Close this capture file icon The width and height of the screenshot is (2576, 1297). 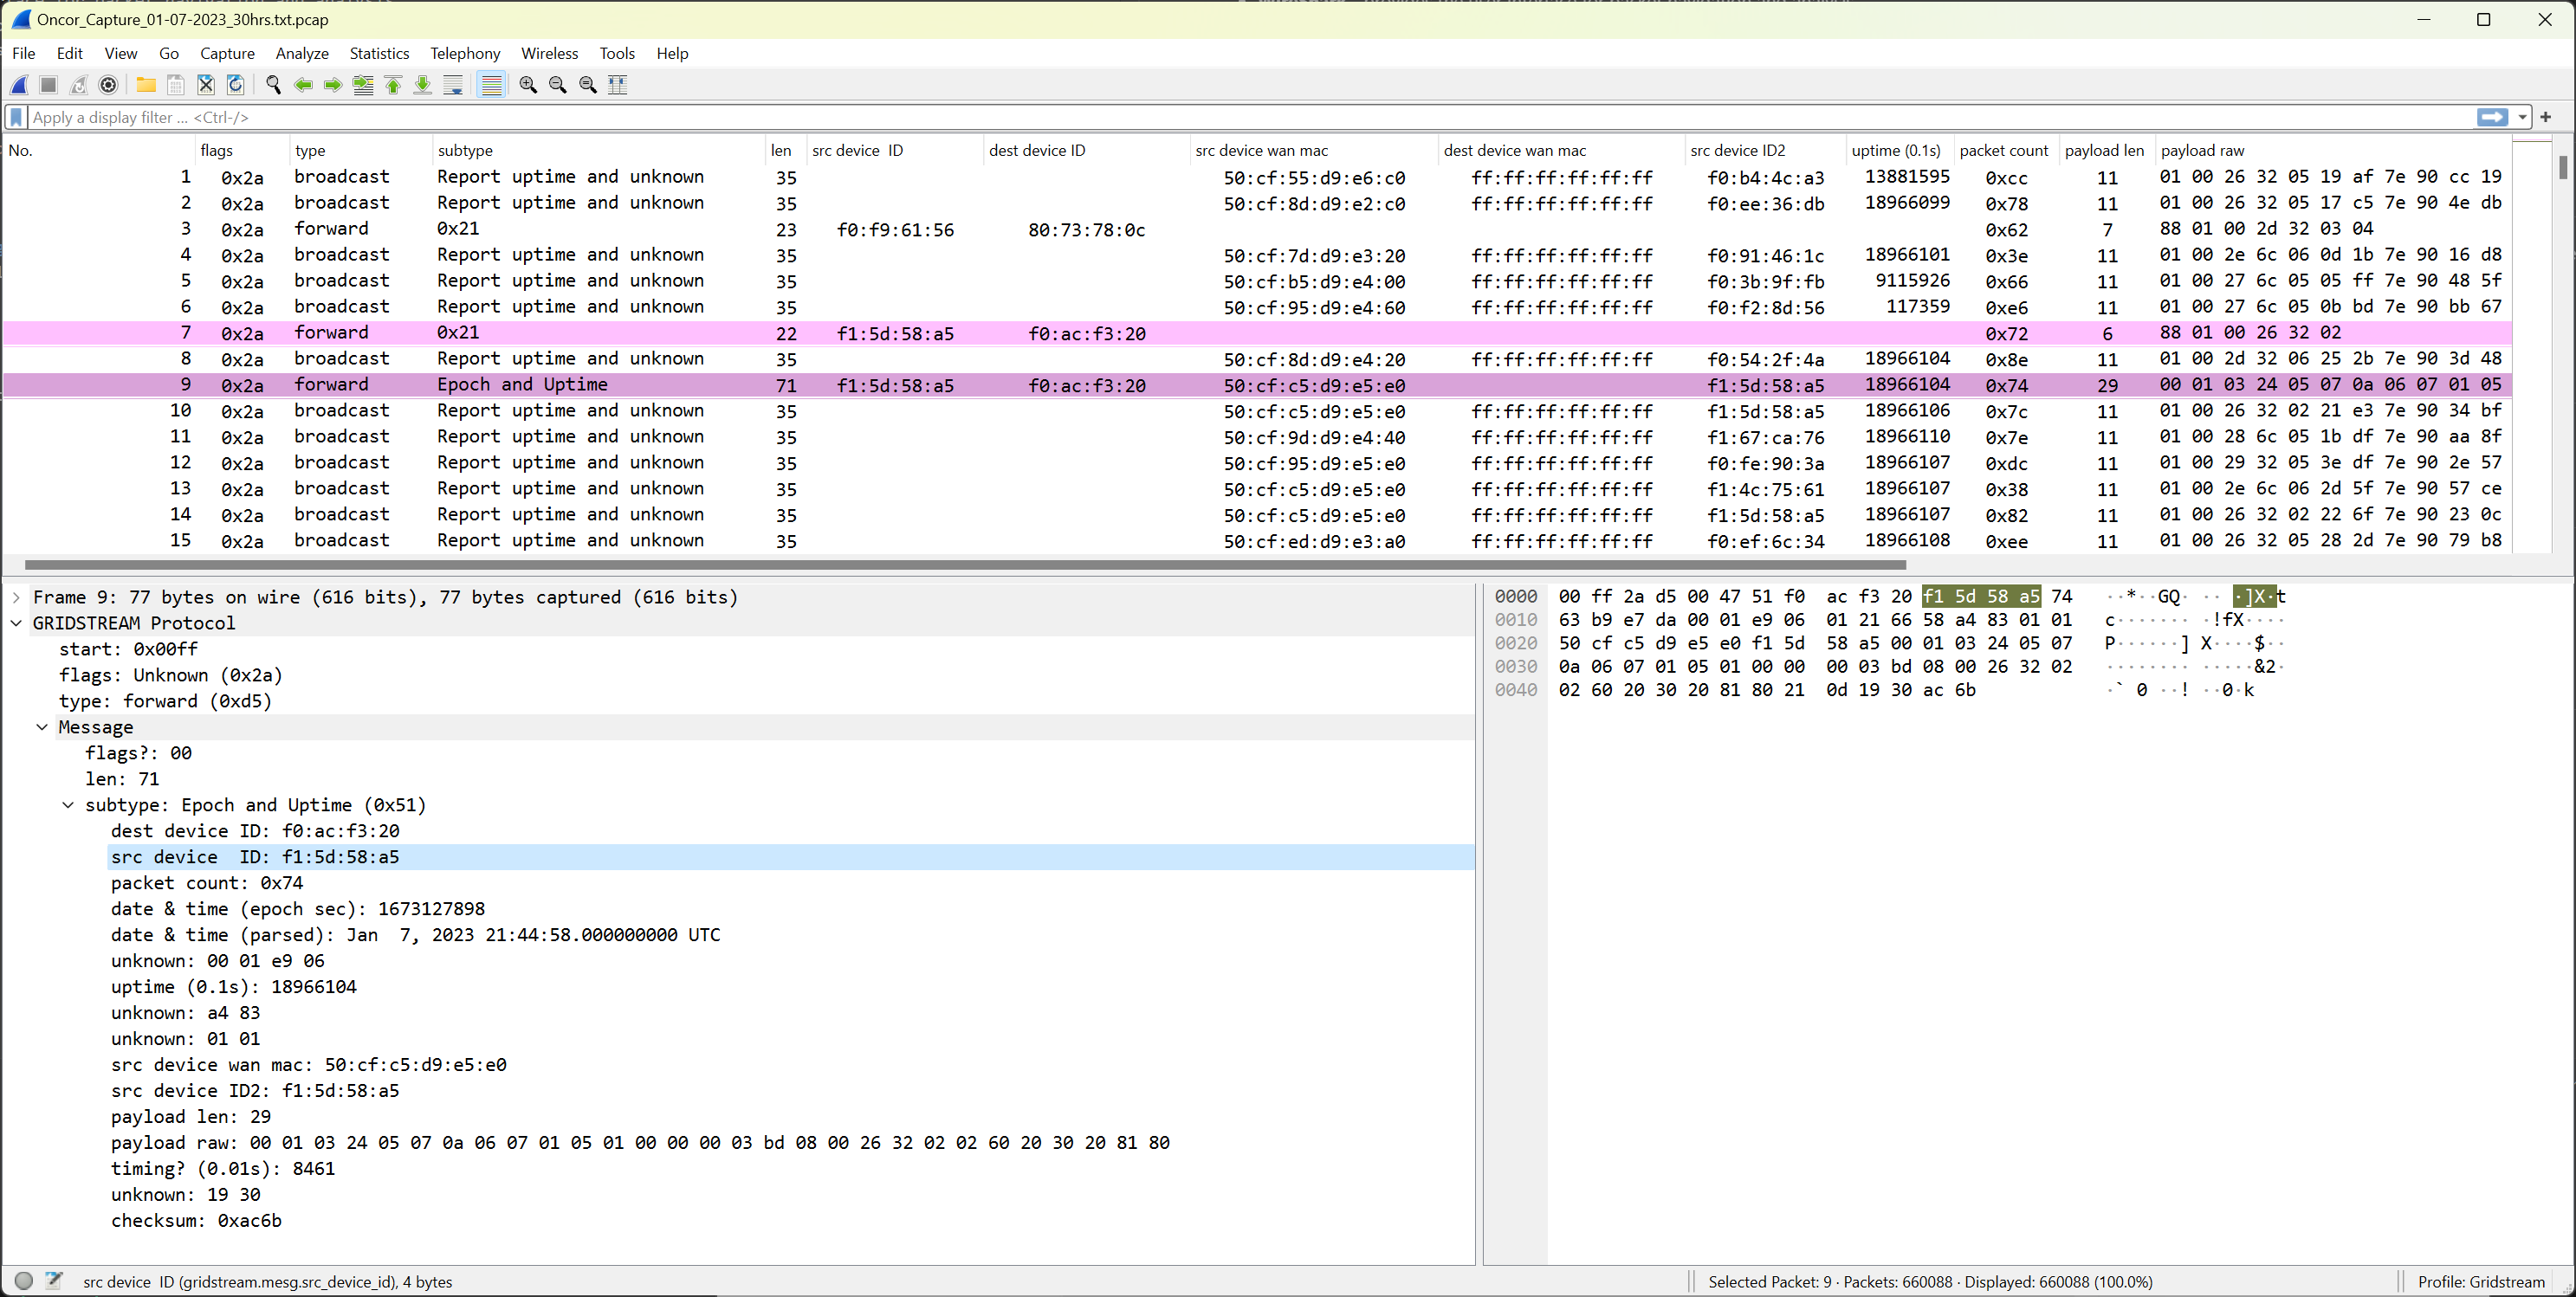coord(205,85)
